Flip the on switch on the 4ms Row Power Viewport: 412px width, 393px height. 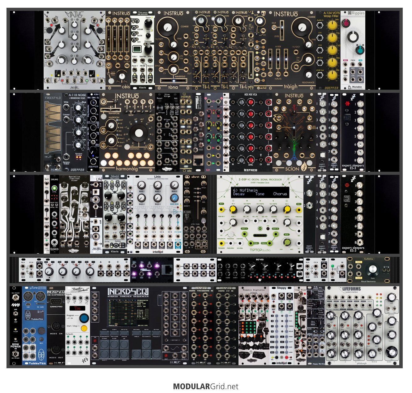click(15, 314)
